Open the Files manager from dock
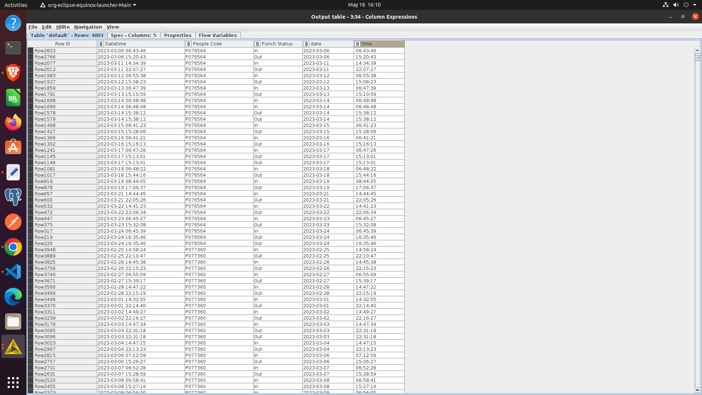The image size is (702, 395). tap(13, 321)
